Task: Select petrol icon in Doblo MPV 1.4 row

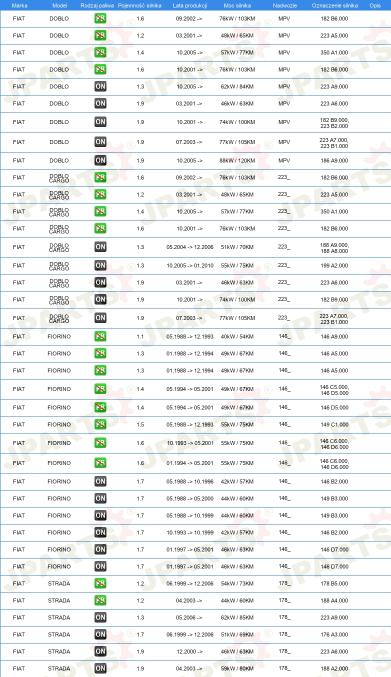Action: (x=100, y=52)
